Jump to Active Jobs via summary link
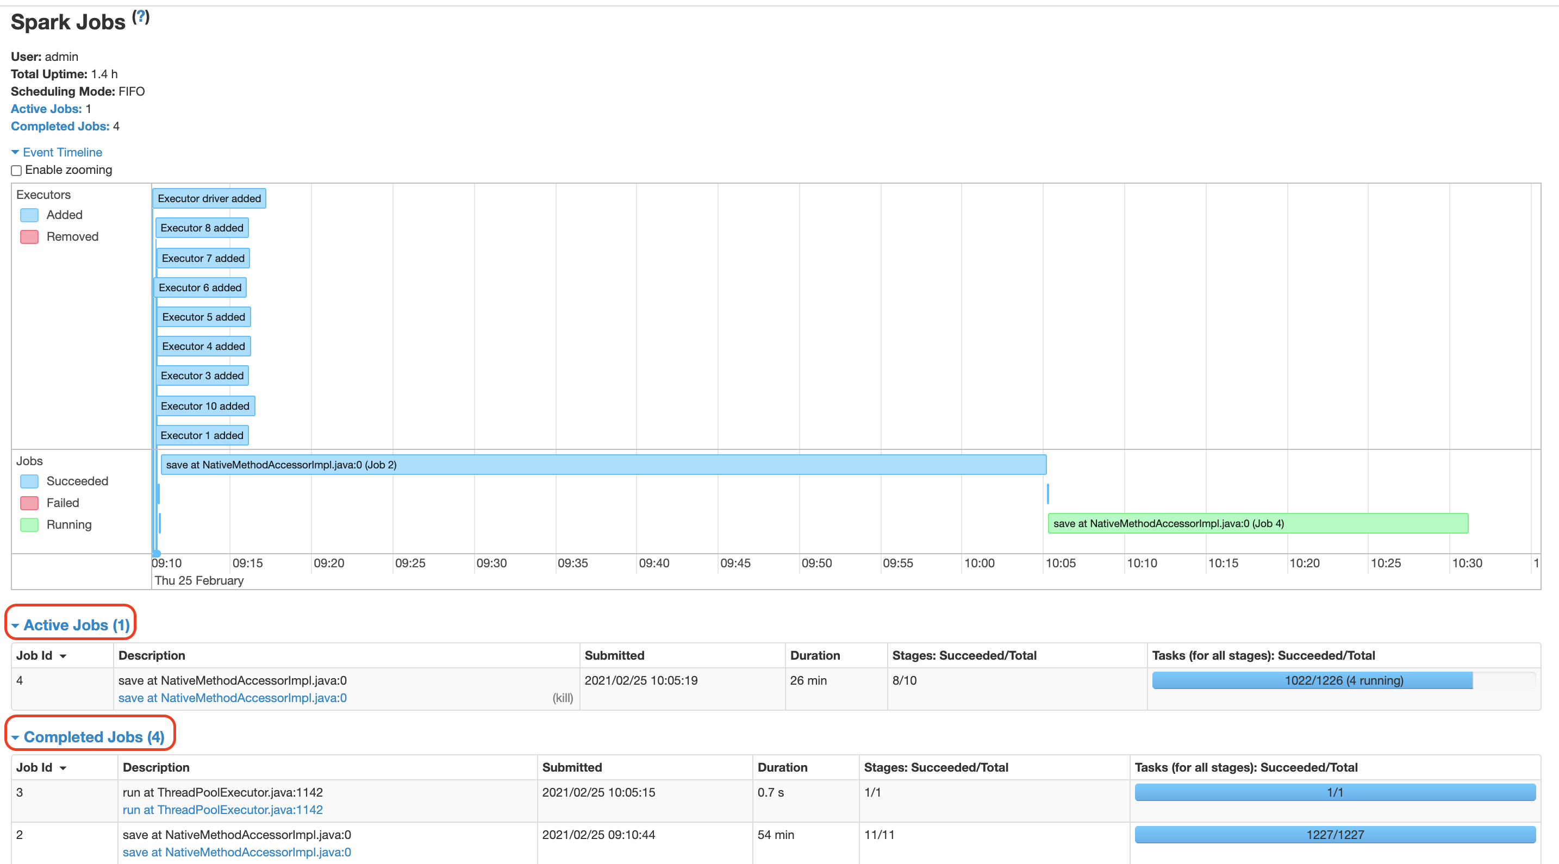 (x=46, y=109)
